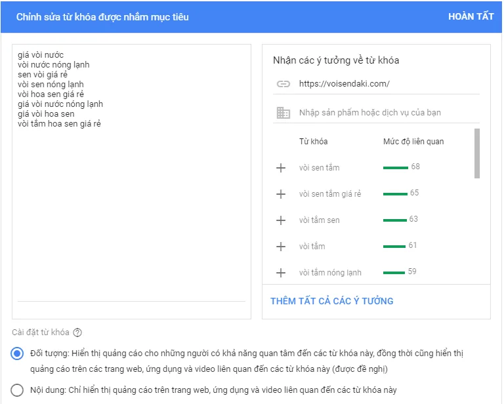Viewport: 504px width, 404px height.
Task: Click keyword line 'sen vòi giá rẻ'
Action: click(43, 75)
